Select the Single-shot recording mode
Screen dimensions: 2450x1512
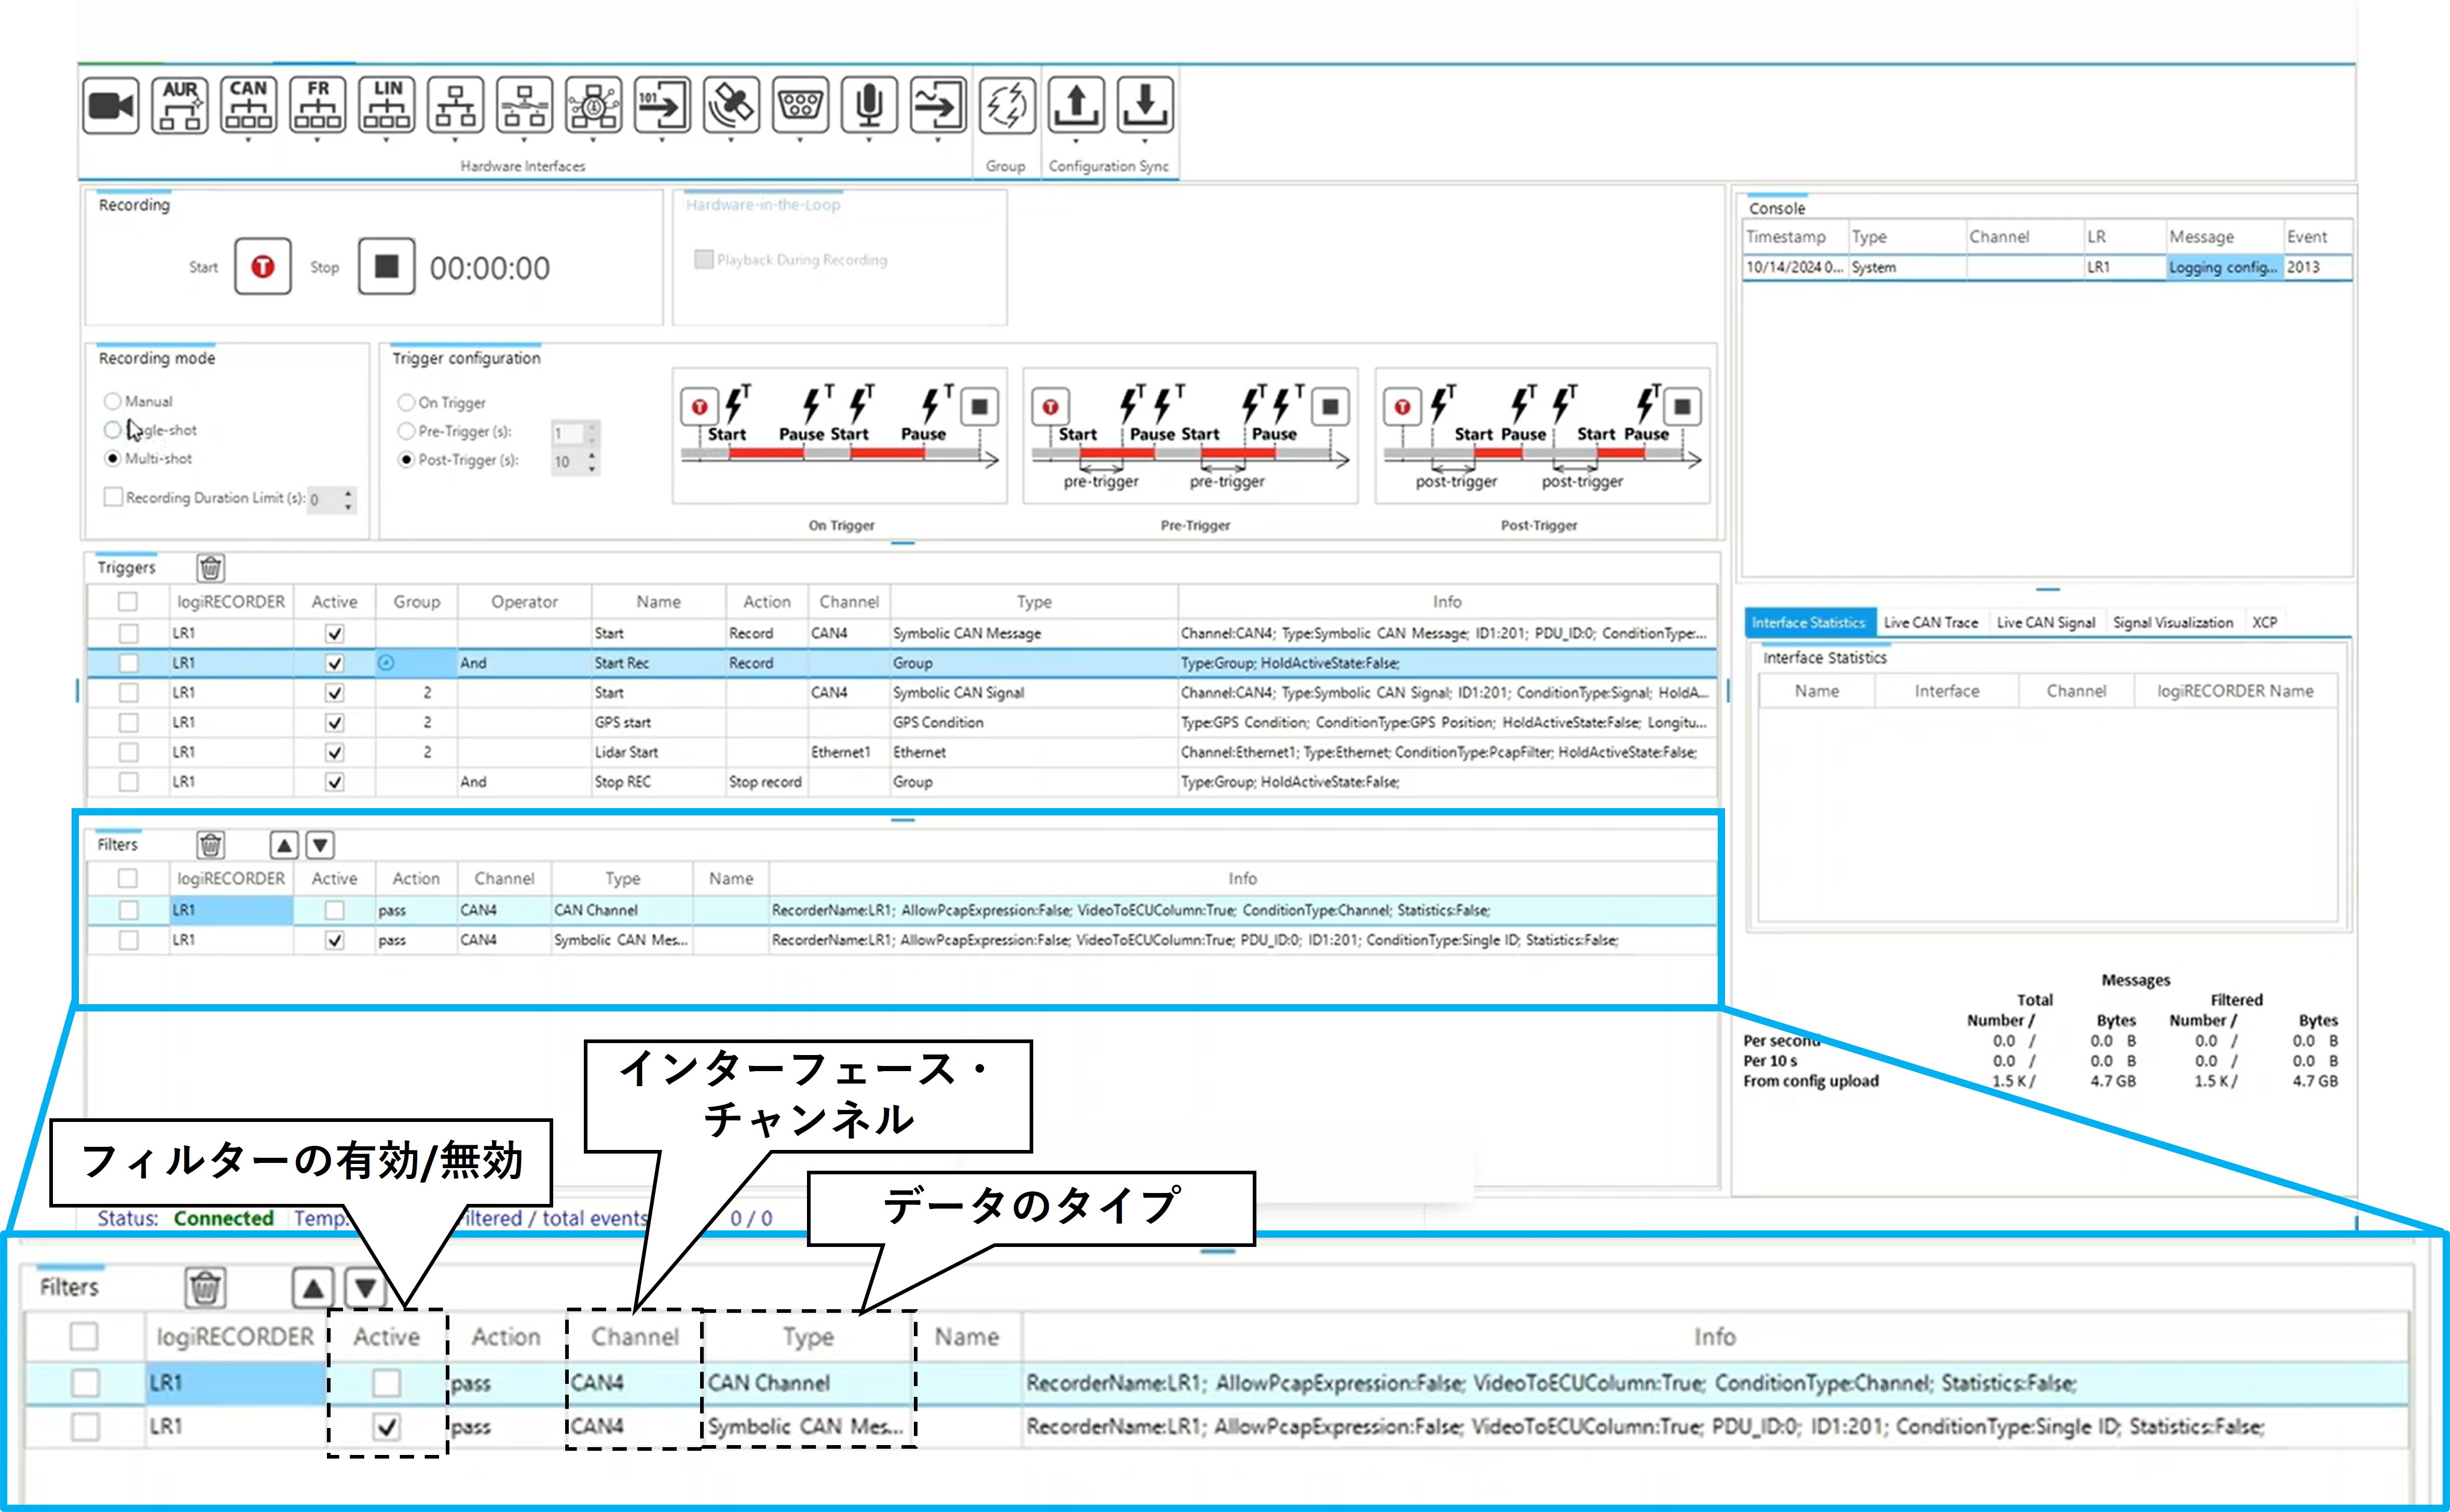point(112,430)
